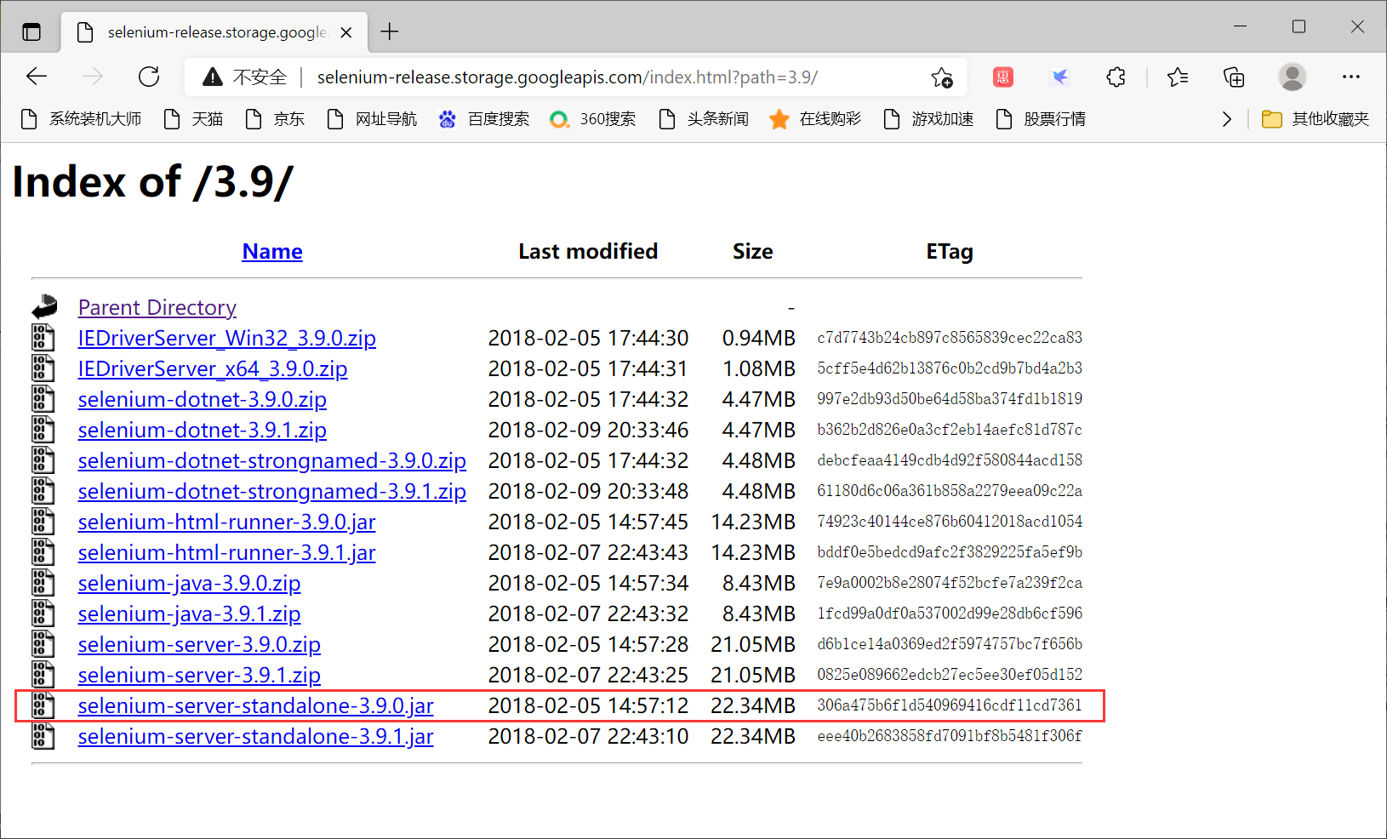The image size is (1387, 839).
Task: Download selenium-server-standalone-3.9.0.jar
Action: pos(255,705)
